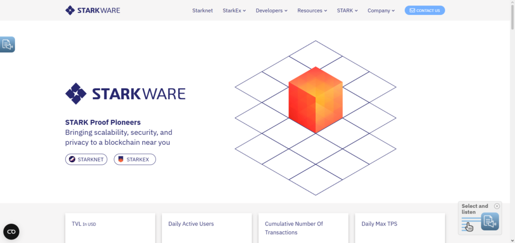The image size is (515, 243).
Task: Expand the Developers dropdown menu
Action: tap(272, 11)
